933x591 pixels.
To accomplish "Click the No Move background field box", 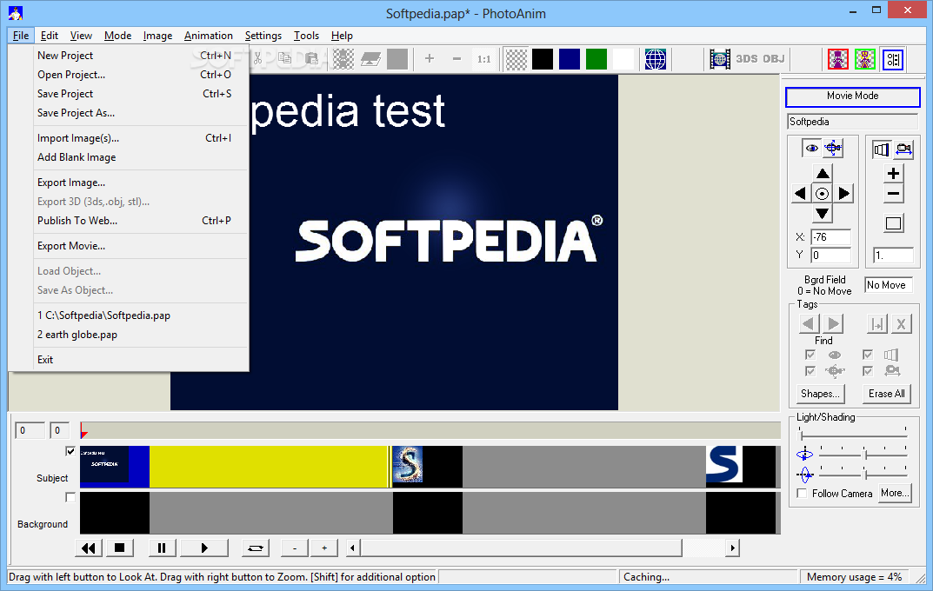I will click(889, 285).
